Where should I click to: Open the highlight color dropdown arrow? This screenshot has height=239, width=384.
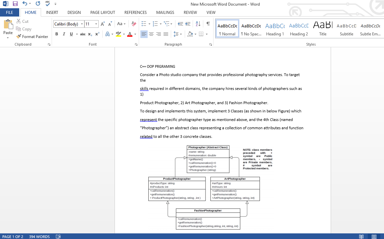(124, 34)
